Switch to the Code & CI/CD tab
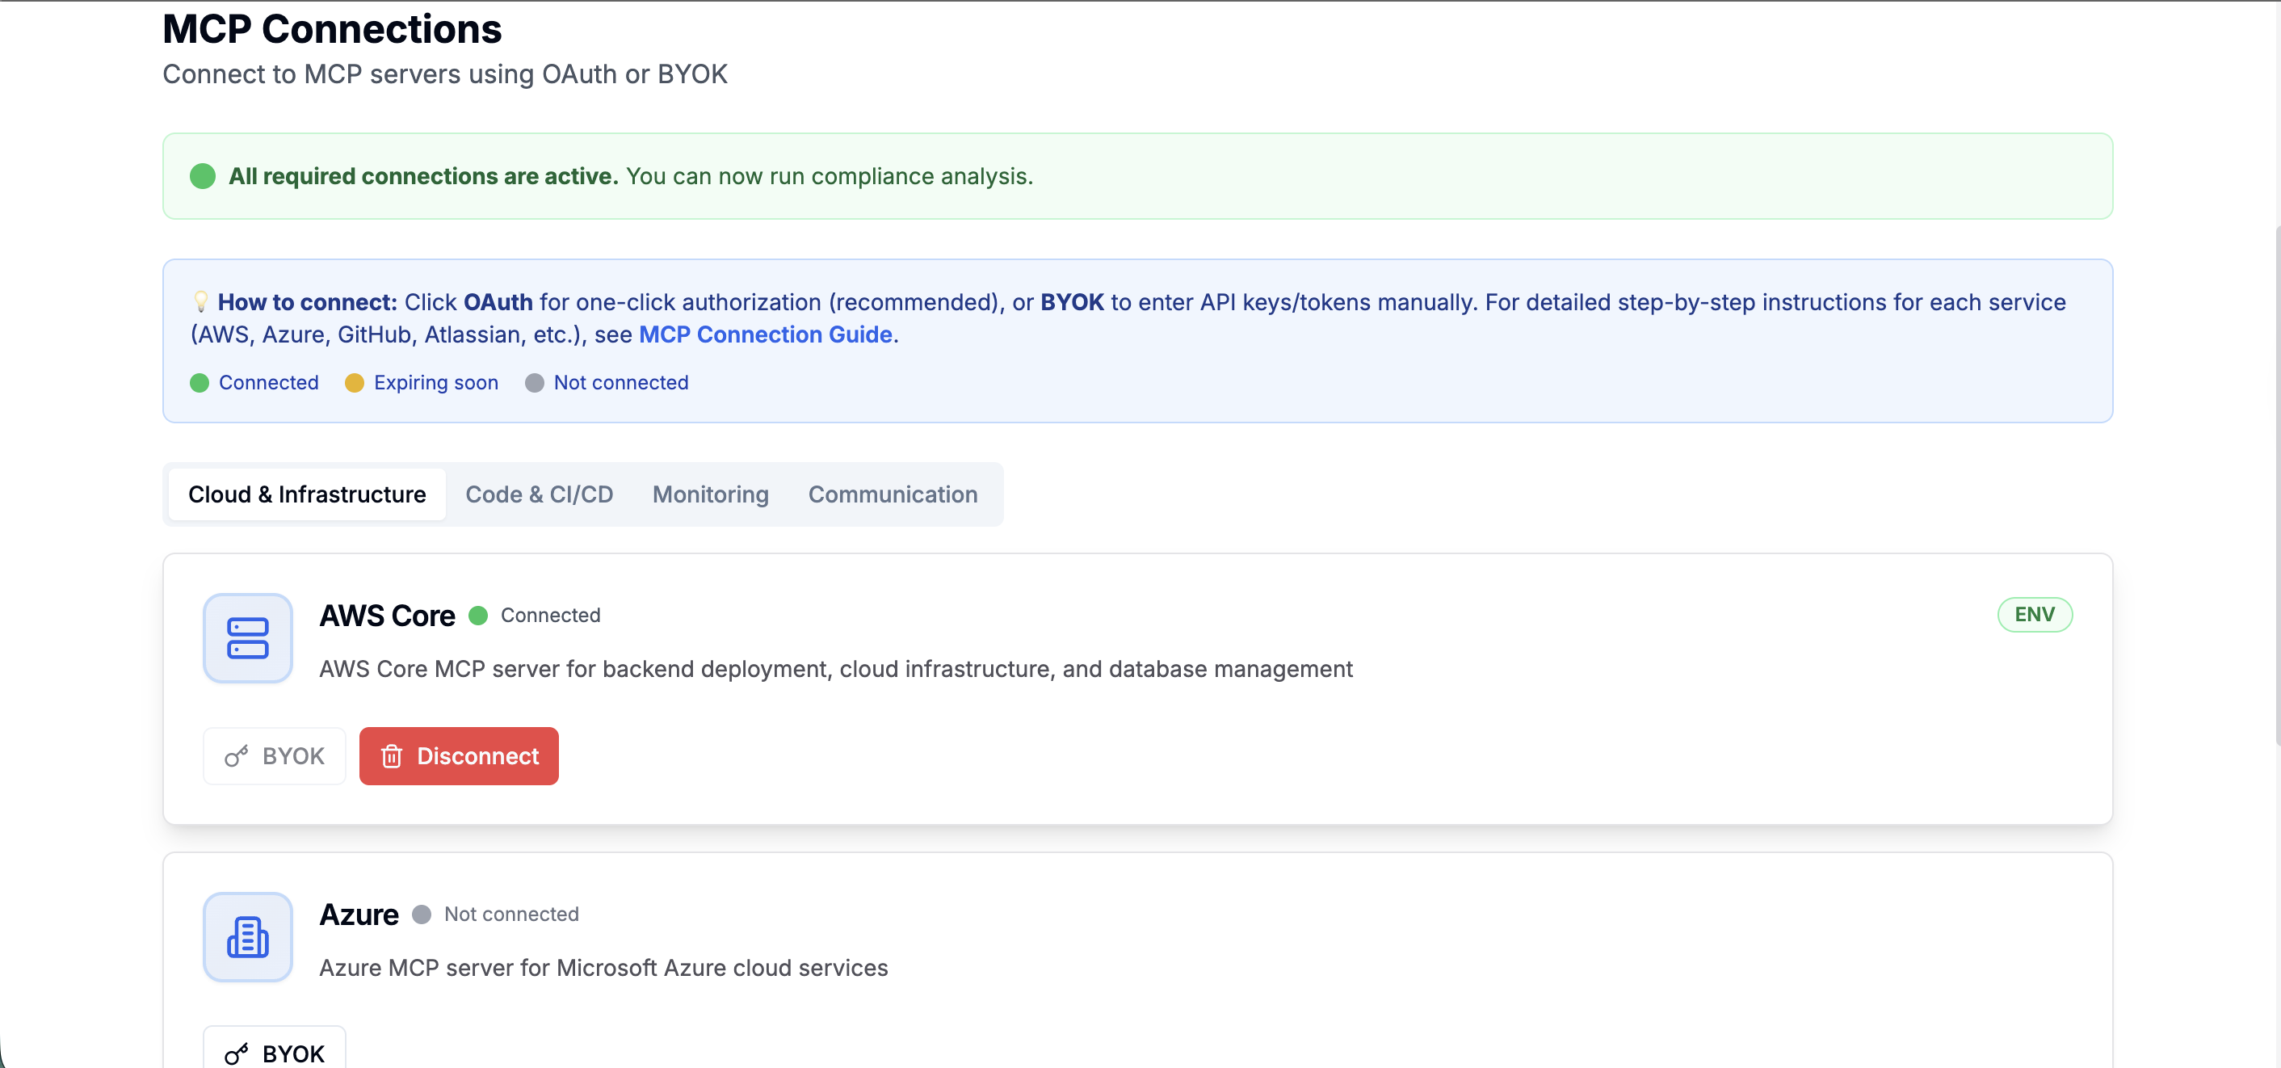This screenshot has height=1068, width=2281. pos(539,494)
